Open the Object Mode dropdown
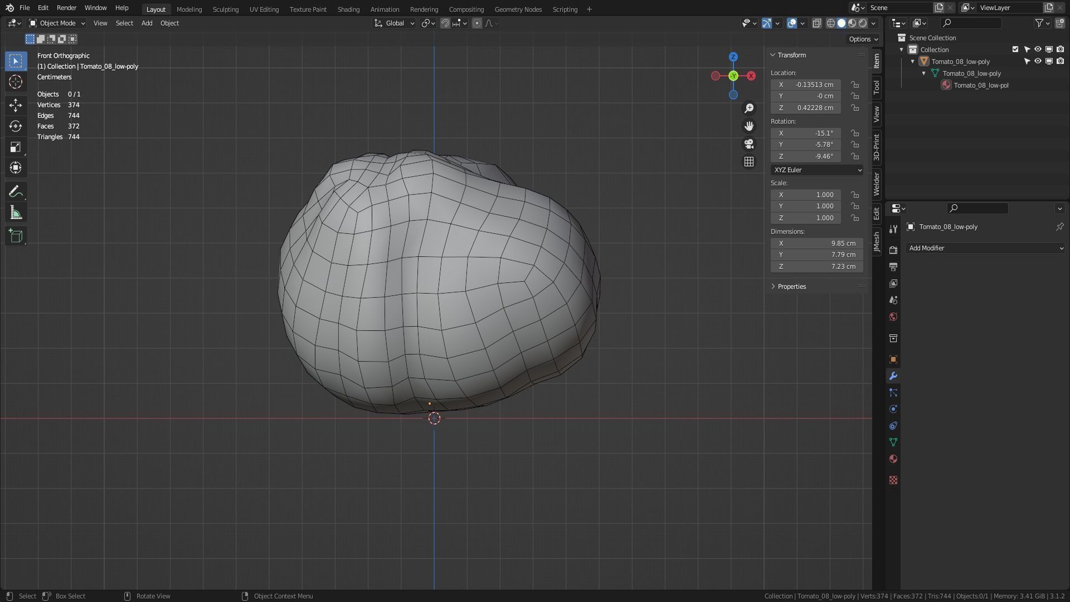The height and width of the screenshot is (602, 1070). pyautogui.click(x=57, y=23)
